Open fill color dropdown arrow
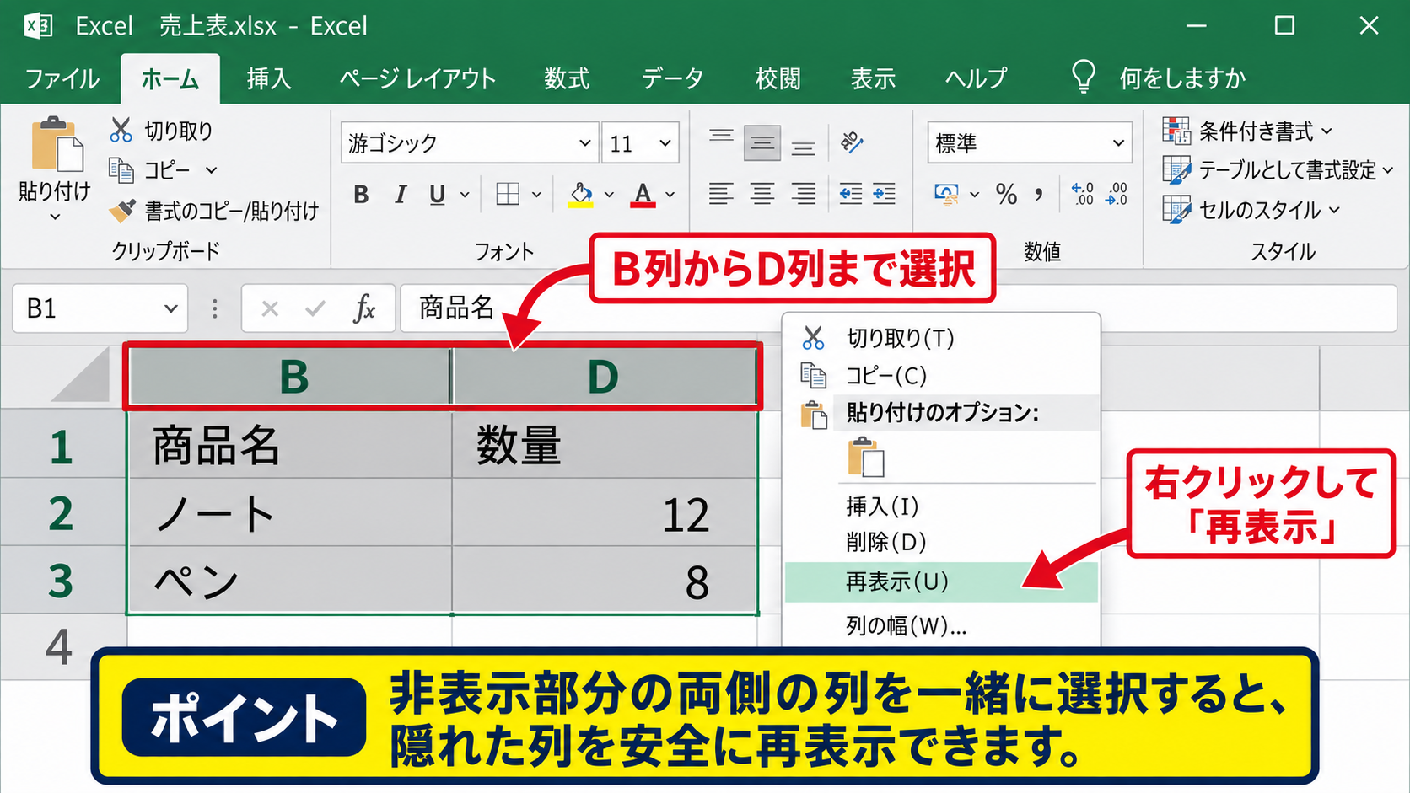The width and height of the screenshot is (1410, 793). (x=609, y=195)
